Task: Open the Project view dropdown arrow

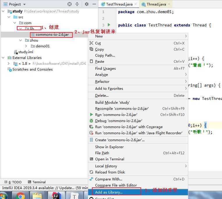Action: pyautogui.click(x=24, y=4)
